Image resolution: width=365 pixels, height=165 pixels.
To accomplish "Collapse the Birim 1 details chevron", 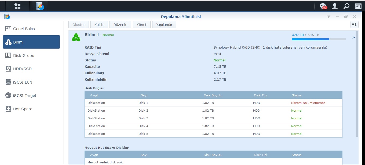I will 354,38.
